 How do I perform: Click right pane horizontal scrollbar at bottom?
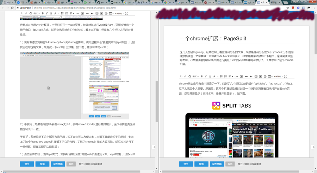click(230, 171)
